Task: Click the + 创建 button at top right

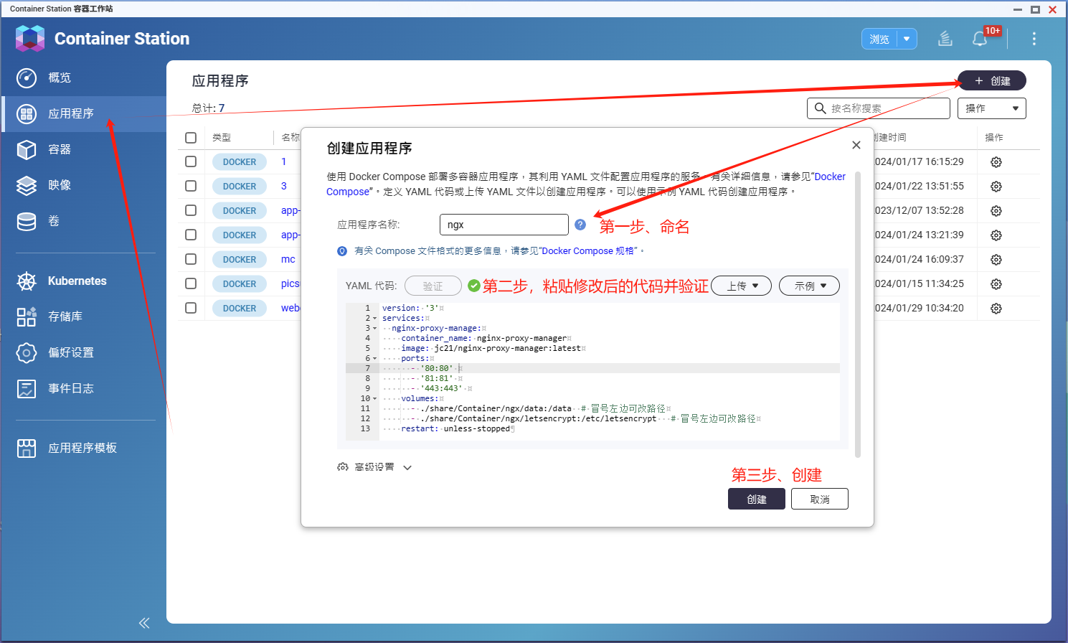Action: click(x=992, y=80)
